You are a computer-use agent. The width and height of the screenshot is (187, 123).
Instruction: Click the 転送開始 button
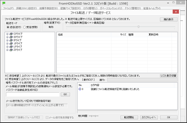click(129, 117)
